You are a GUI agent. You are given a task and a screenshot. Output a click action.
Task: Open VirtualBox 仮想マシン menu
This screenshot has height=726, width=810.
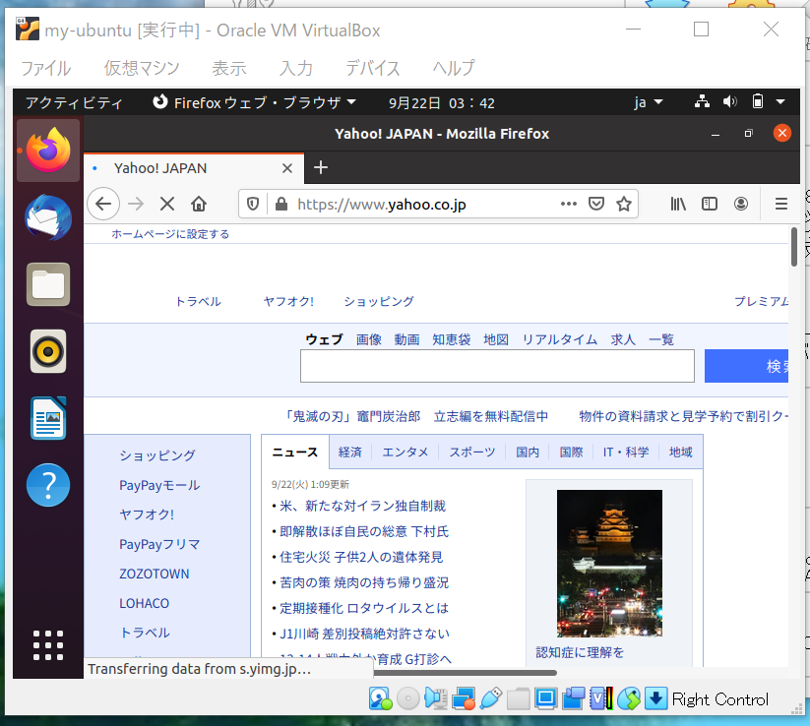coord(141,68)
